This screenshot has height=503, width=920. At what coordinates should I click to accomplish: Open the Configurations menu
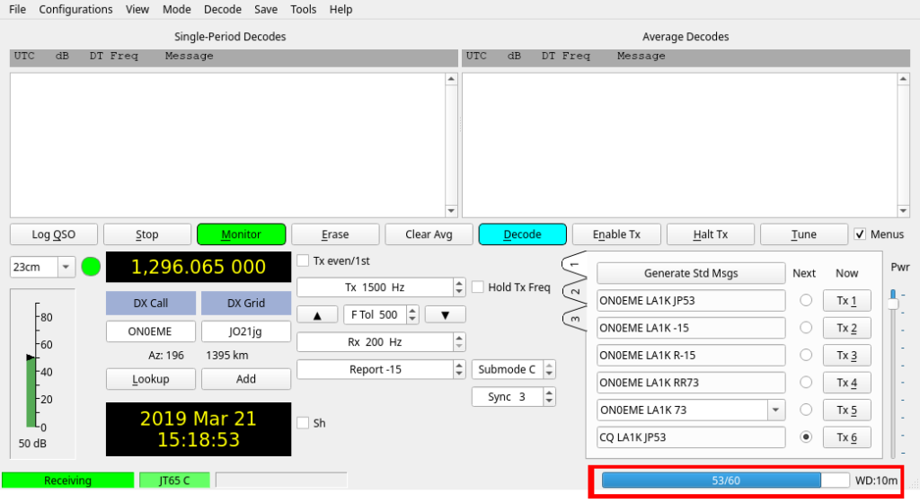click(75, 9)
